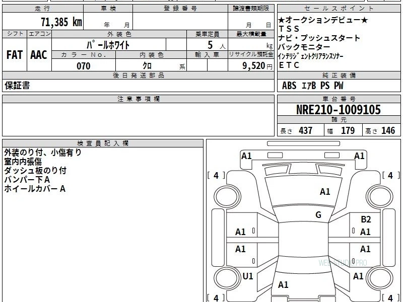This screenshot has height=302, width=403.
Task: Select PW in the equipment list
Action: click(x=339, y=86)
